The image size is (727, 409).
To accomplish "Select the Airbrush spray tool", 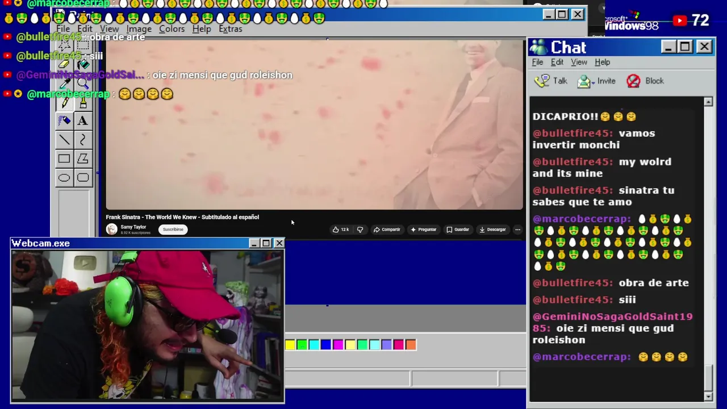I will [x=64, y=120].
